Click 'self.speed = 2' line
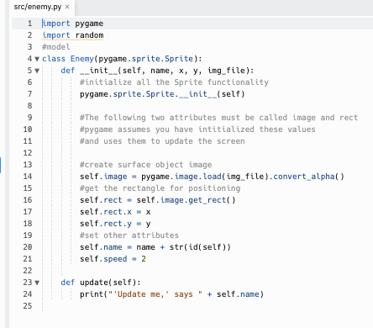Viewport: 373px width, 328px height. [113, 259]
